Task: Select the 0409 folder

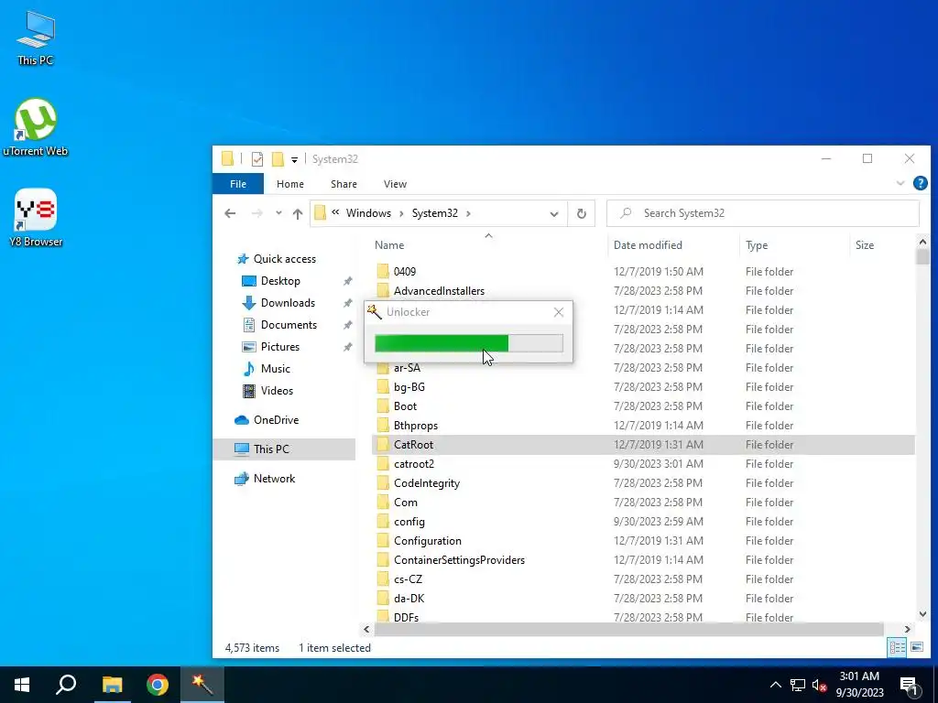Action: click(x=404, y=272)
